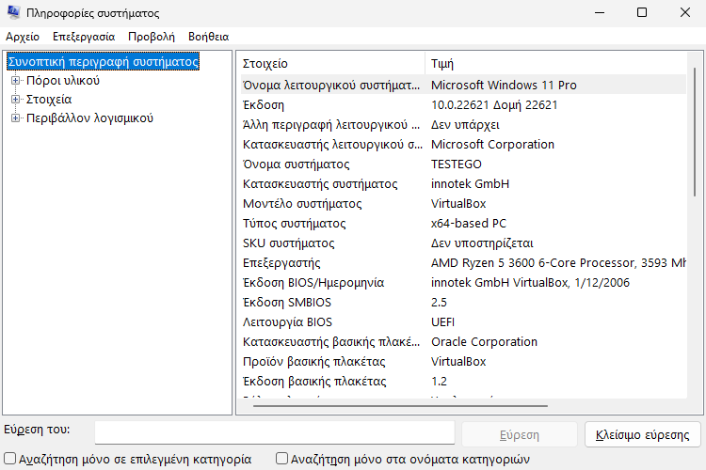This screenshot has width=706, height=470.
Task: Select the Όνομα λειτουργικού συστήματος row
Action: [463, 85]
